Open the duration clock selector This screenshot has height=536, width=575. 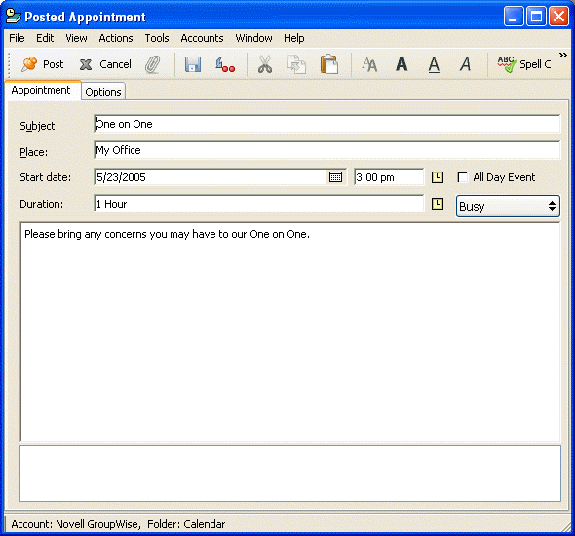[438, 204]
